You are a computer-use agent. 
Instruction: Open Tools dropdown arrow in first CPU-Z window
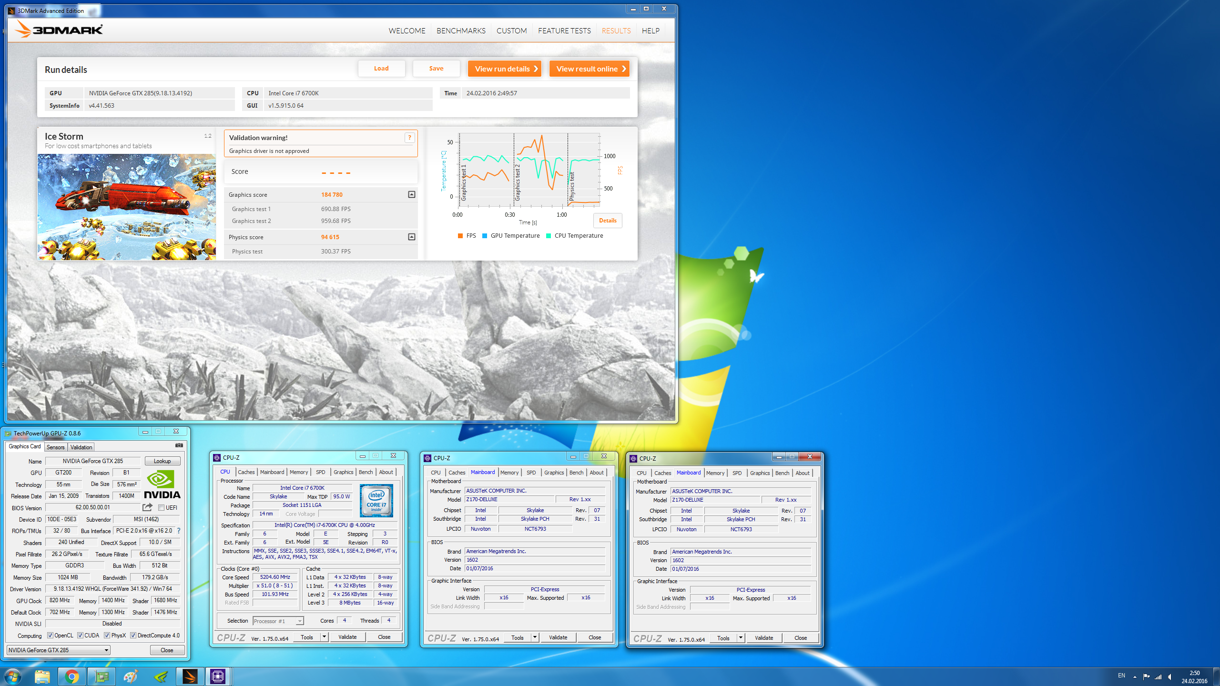click(324, 637)
